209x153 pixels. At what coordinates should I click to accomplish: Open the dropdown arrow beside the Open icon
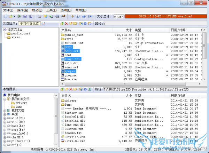[14, 16]
